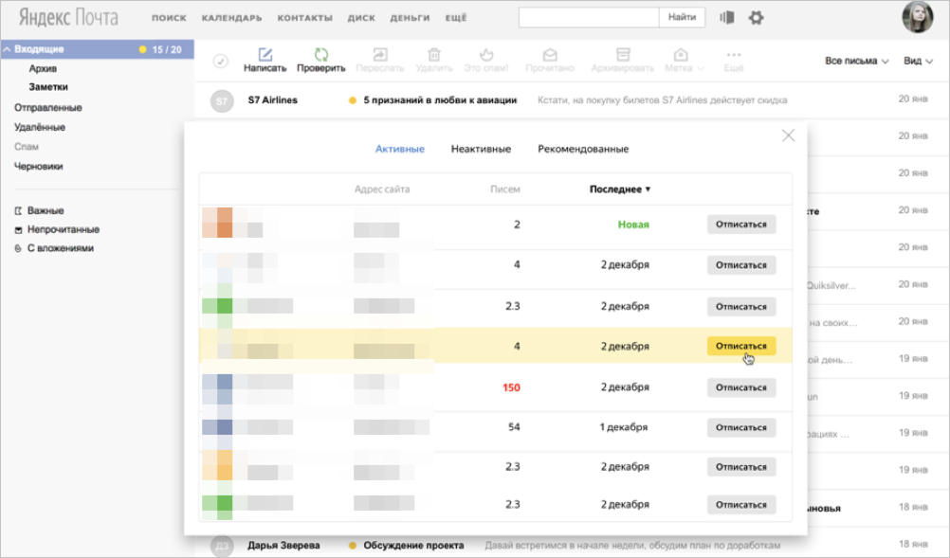Click the Писем column header
The width and height of the screenshot is (950, 558).
pyautogui.click(x=505, y=189)
